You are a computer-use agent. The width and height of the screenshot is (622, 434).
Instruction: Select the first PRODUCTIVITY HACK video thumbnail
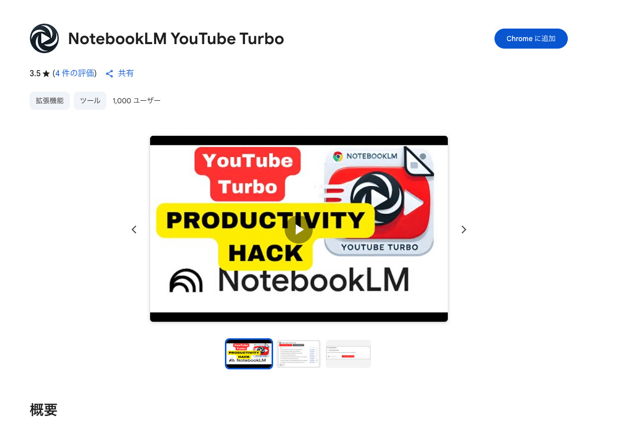[249, 354]
